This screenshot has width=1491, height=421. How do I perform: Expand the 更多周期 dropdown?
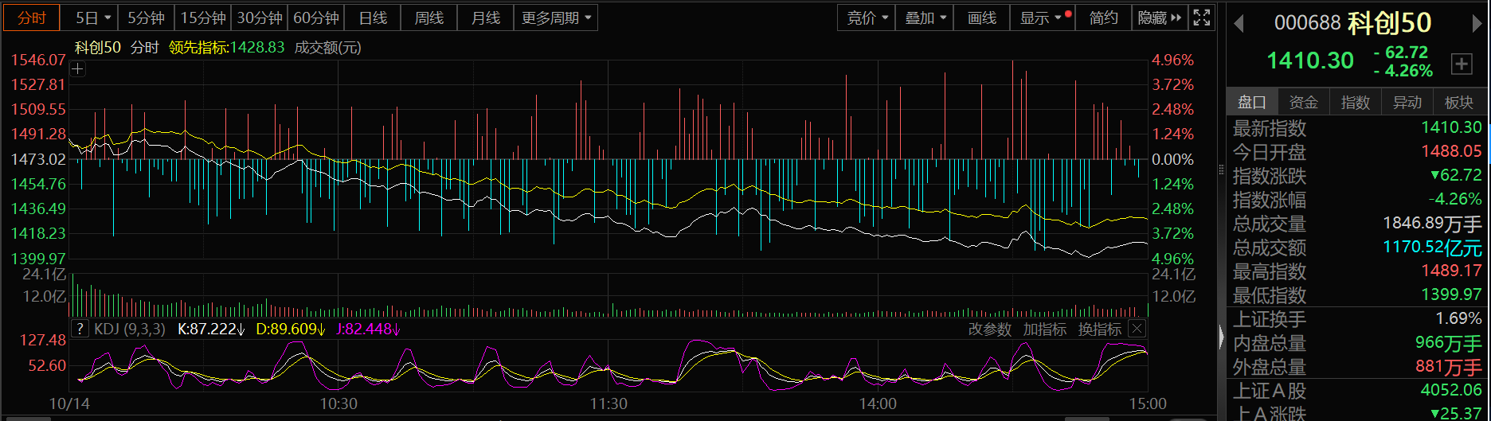pyautogui.click(x=556, y=18)
